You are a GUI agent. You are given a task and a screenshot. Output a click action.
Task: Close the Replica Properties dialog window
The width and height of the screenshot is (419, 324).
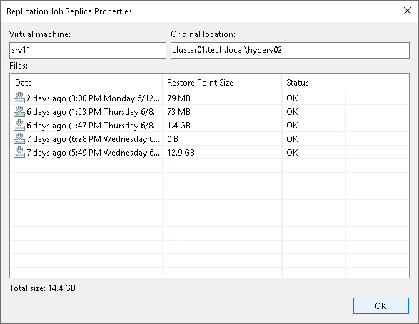click(408, 11)
